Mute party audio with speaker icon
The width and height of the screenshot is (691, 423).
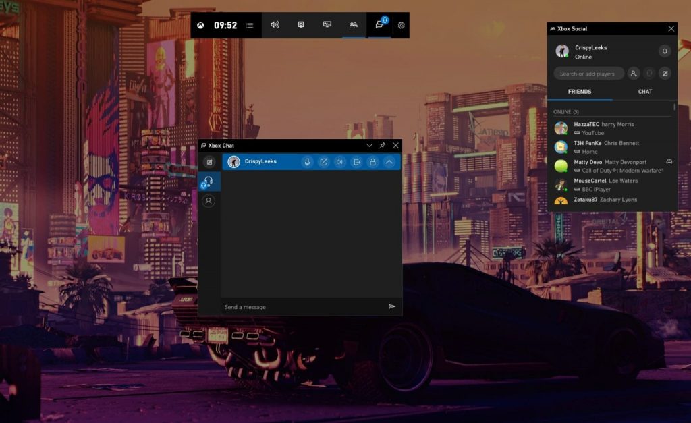[x=340, y=162]
